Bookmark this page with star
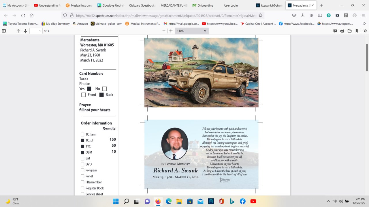This screenshot has height=207, width=369. [261, 16]
